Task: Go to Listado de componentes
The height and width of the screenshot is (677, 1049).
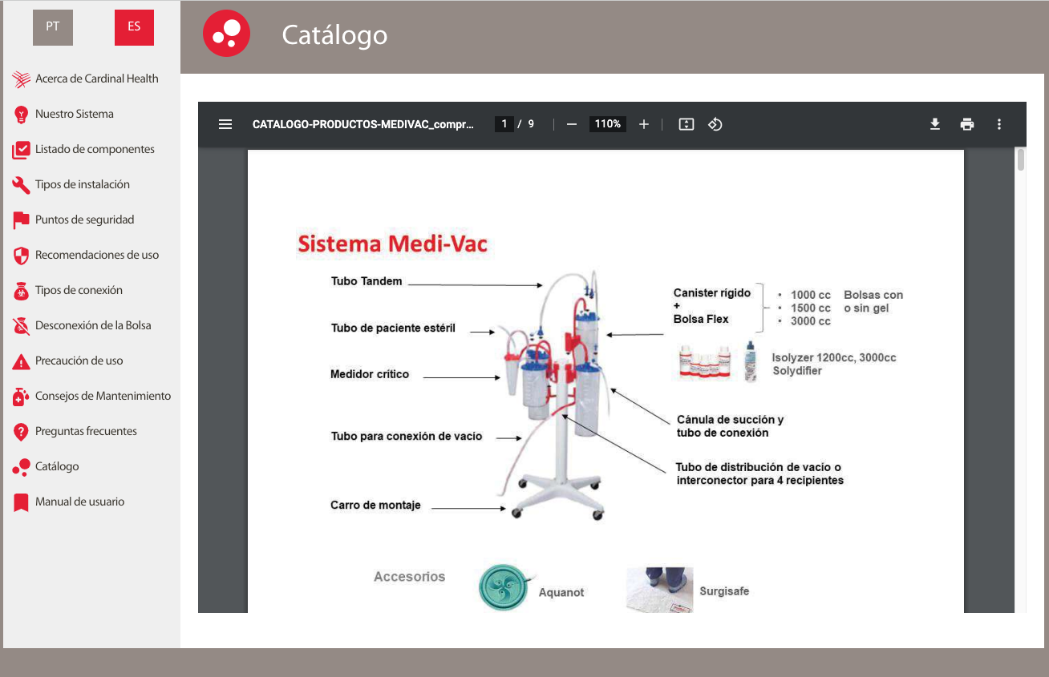Action: [95, 149]
